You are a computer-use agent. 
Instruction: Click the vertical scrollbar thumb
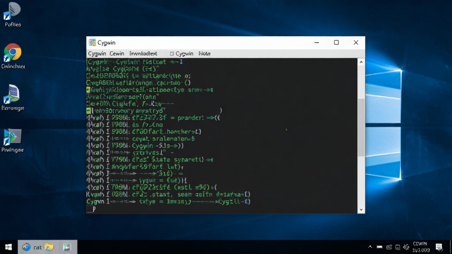pyautogui.click(x=361, y=127)
